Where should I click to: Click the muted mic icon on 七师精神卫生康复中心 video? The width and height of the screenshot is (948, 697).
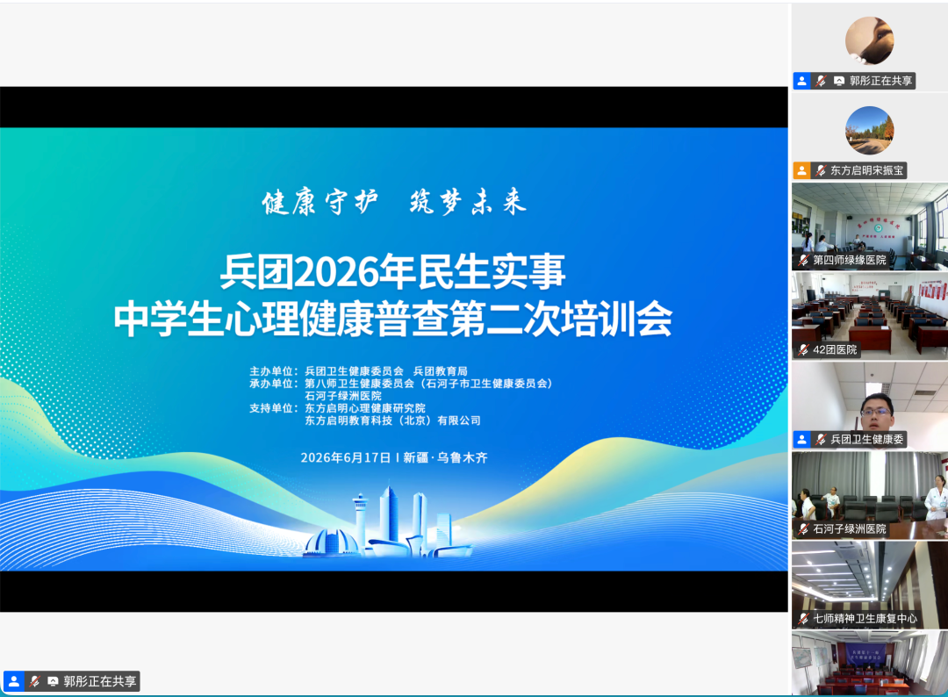(803, 618)
